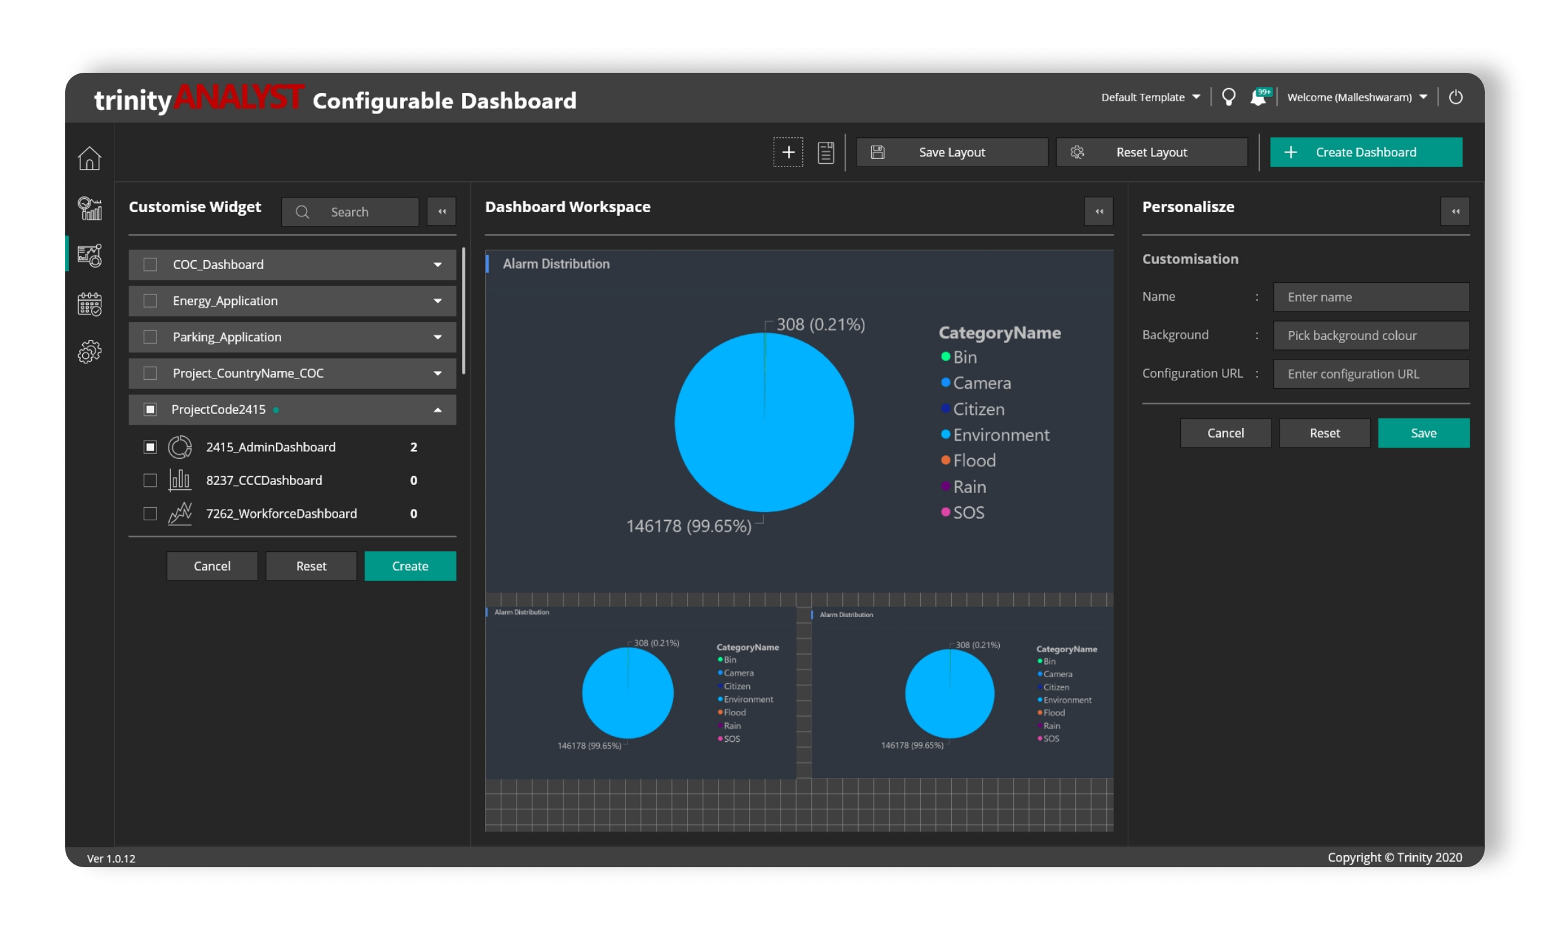Open the Pick background colour field
Screen dimensions: 1550x940
tap(1371, 335)
